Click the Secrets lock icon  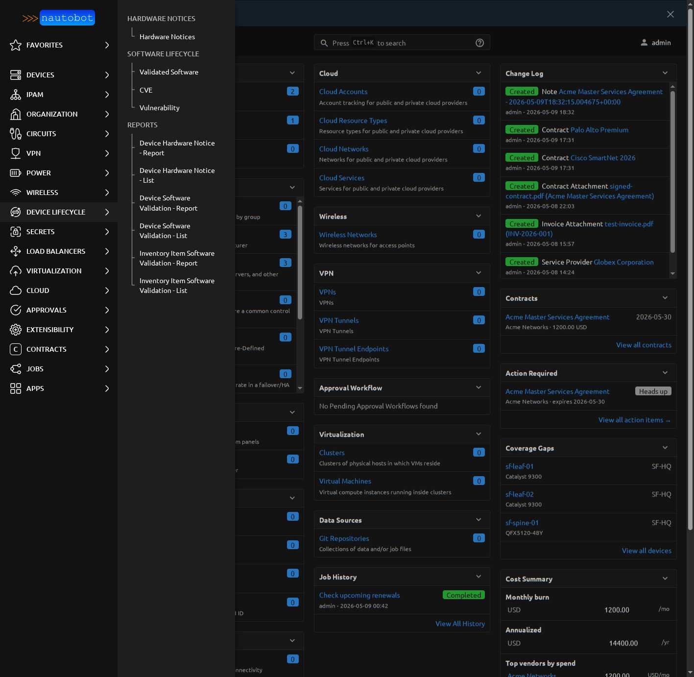[x=16, y=232]
